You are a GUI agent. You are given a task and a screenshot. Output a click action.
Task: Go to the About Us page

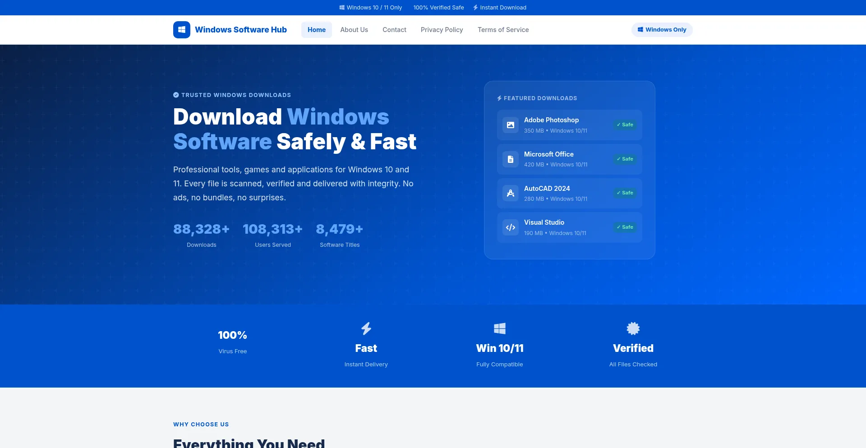(354, 30)
